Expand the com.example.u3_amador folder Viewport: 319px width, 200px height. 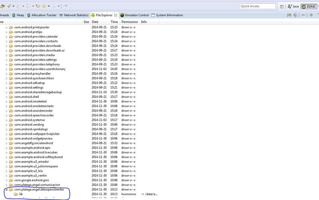click(x=6, y=162)
